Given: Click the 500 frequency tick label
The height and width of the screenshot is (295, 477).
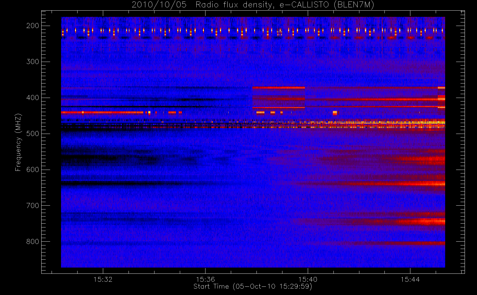Looking at the screenshot, I should [32, 134].
